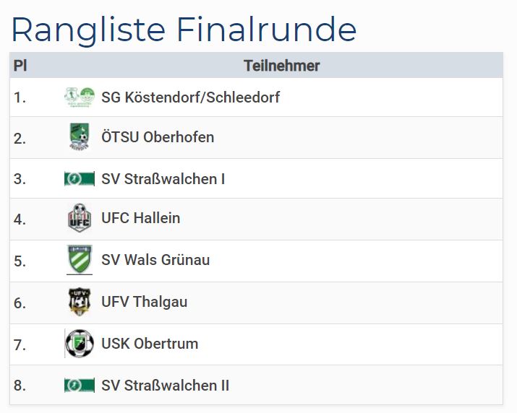Click the SV Wals Grünau shield logo
This screenshot has height=413, width=517.
point(80,260)
